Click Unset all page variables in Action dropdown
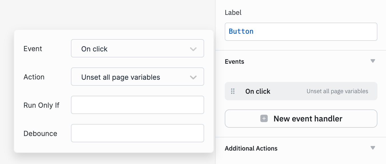Screen dimensions: 386x164 coord(121,77)
